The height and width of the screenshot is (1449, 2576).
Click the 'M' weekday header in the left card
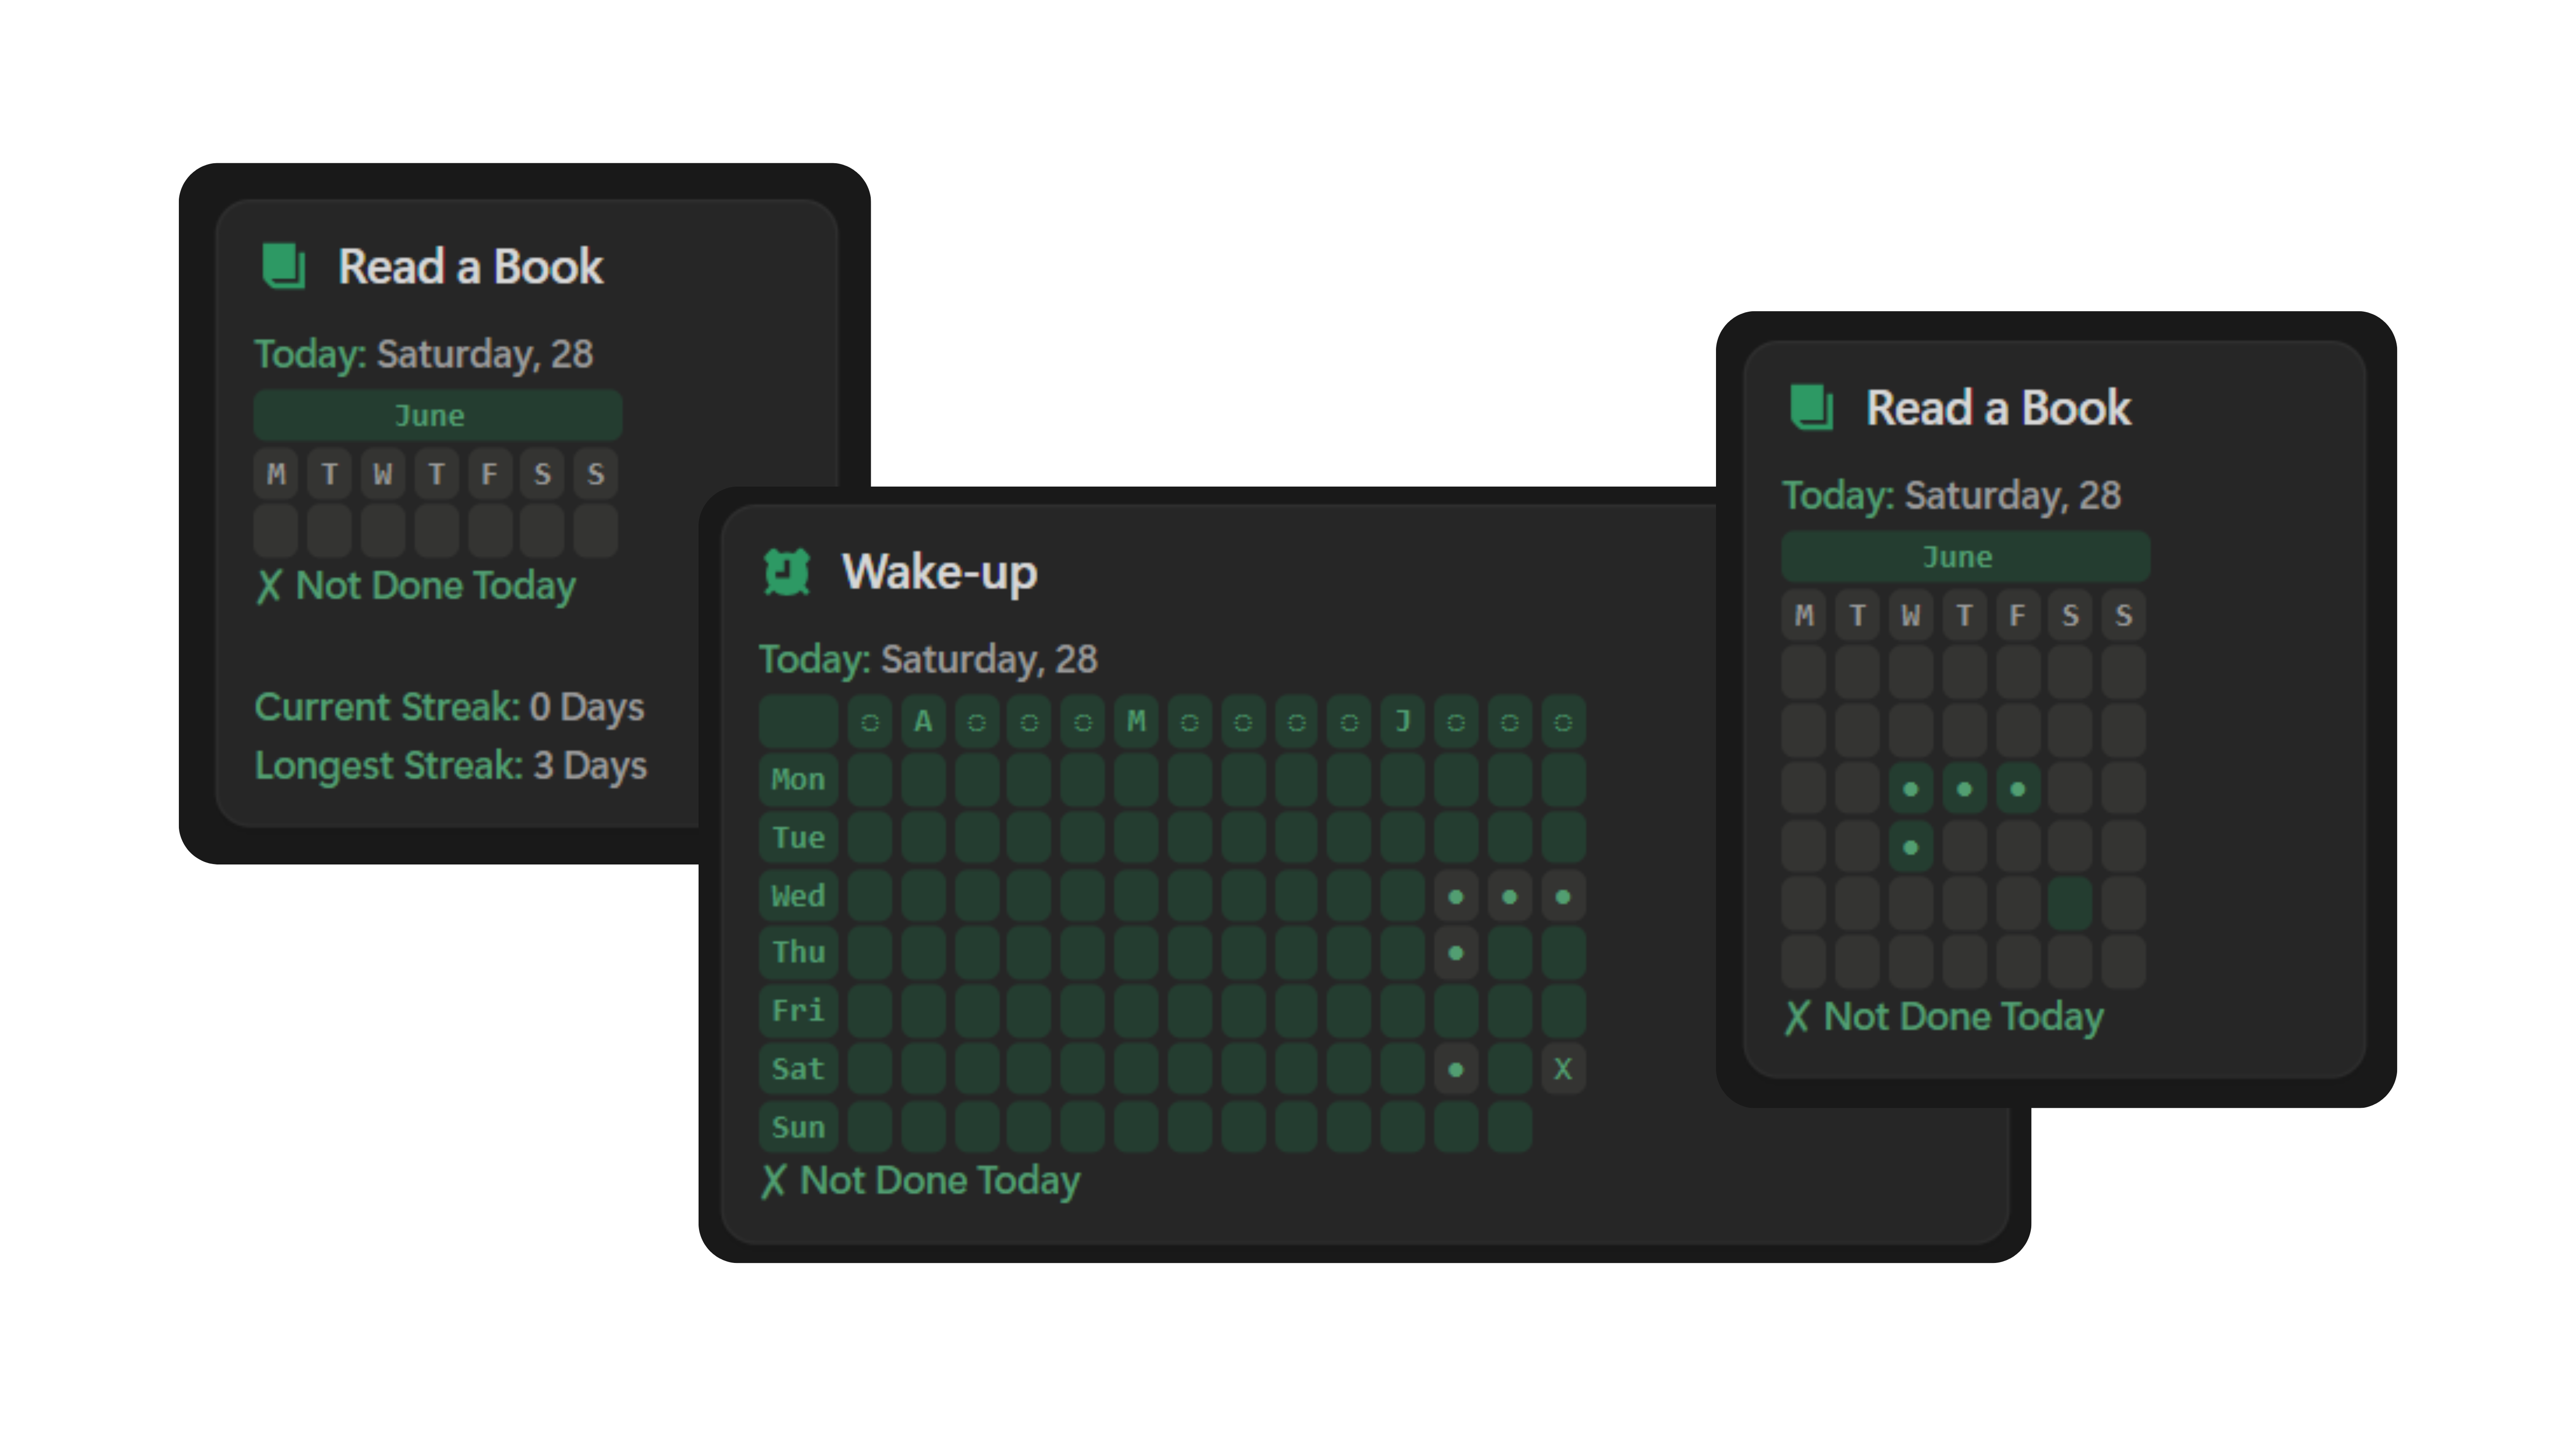(276, 474)
